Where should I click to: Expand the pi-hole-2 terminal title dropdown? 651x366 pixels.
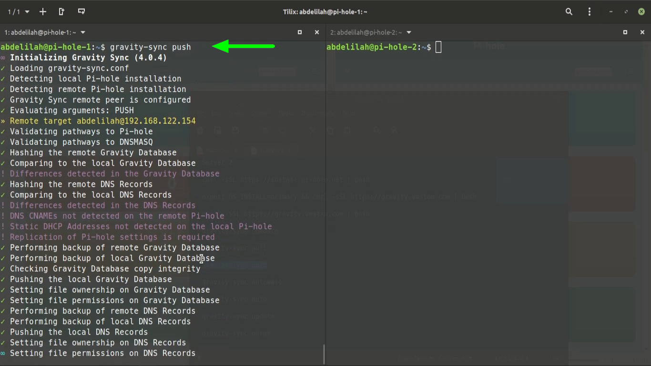[409, 32]
